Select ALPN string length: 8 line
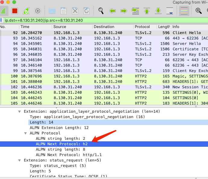 coord(61,149)
